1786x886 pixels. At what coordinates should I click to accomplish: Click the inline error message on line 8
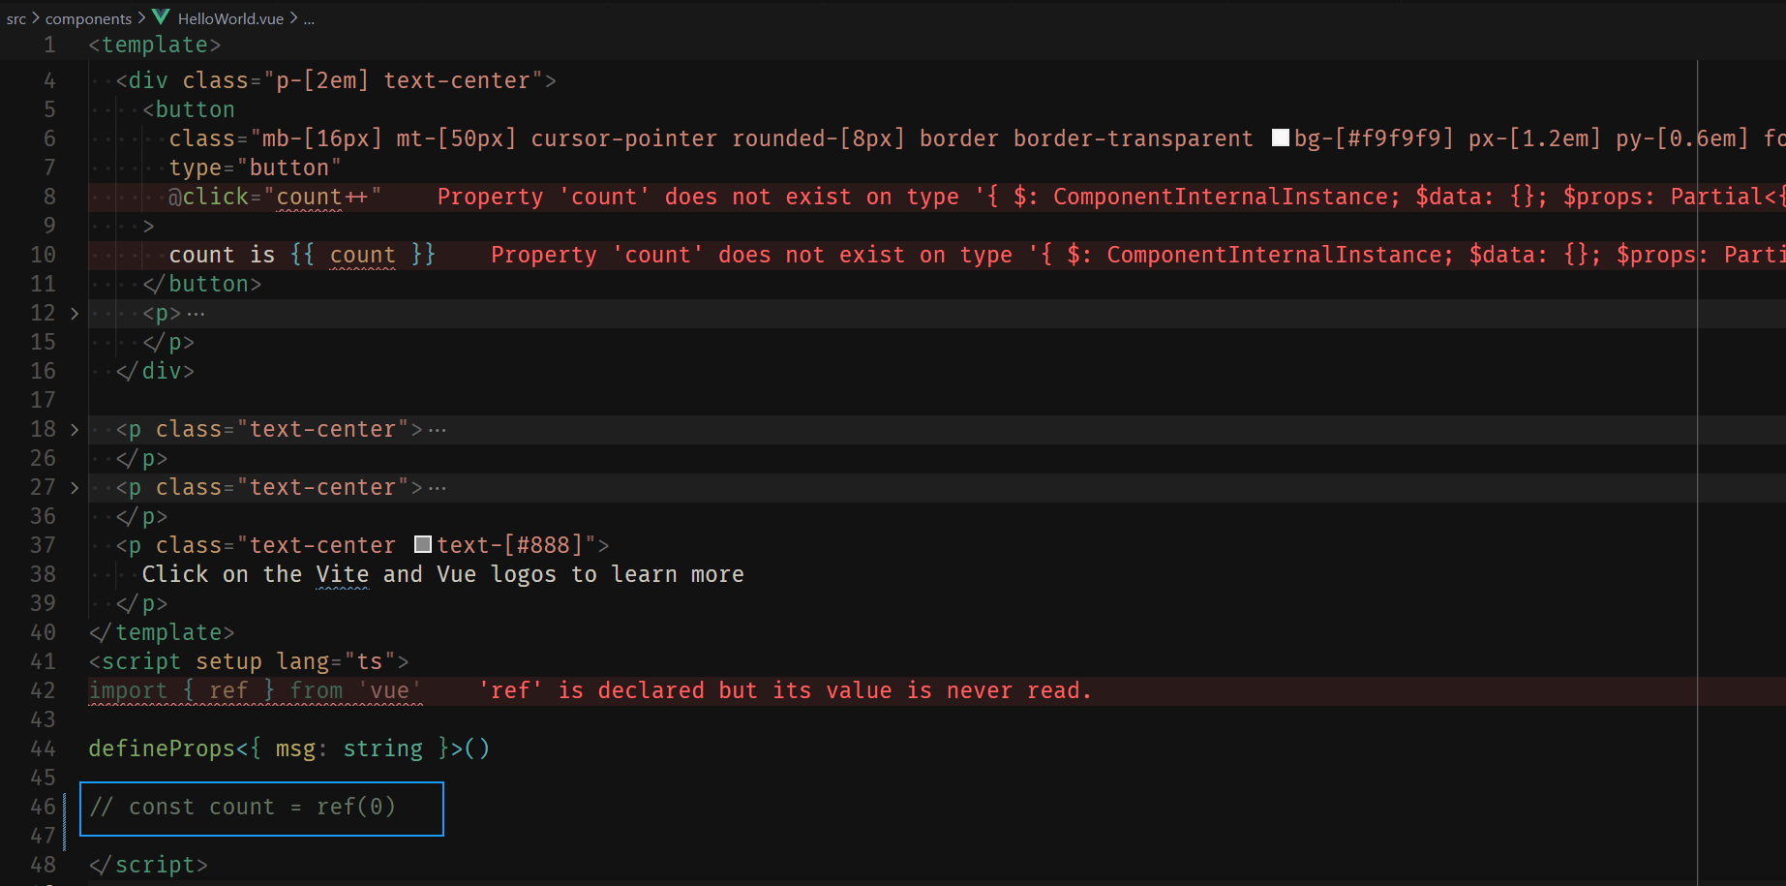pos(1111,197)
